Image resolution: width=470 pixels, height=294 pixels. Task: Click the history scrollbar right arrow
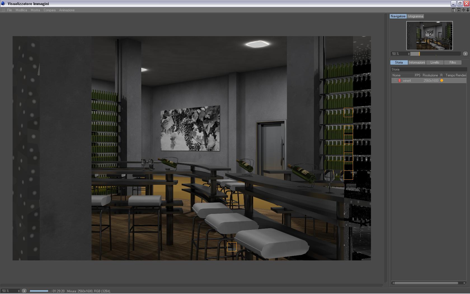(465, 283)
